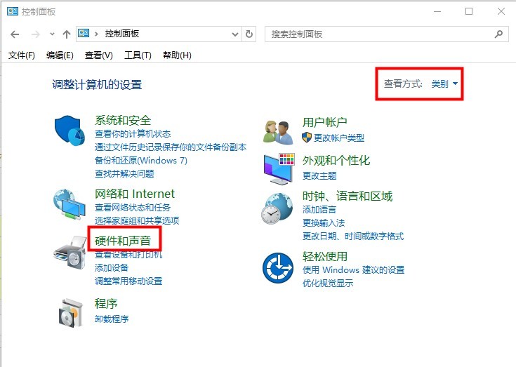The image size is (516, 367).
Task: Open the address bar history dropdown
Action: coord(235,34)
